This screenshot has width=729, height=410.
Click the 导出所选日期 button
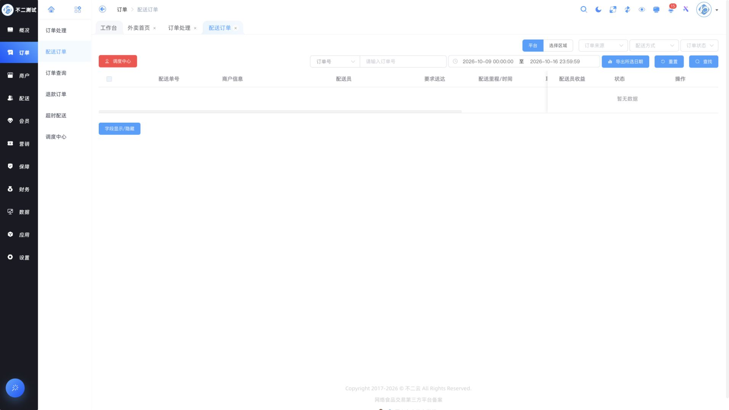(x=625, y=61)
